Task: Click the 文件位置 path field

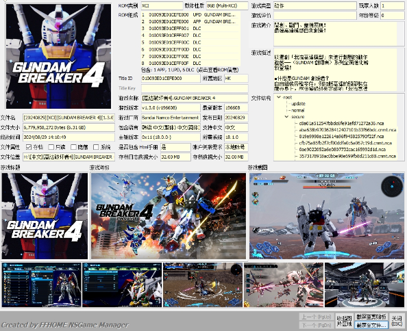Action: pyautogui.click(x=69, y=157)
